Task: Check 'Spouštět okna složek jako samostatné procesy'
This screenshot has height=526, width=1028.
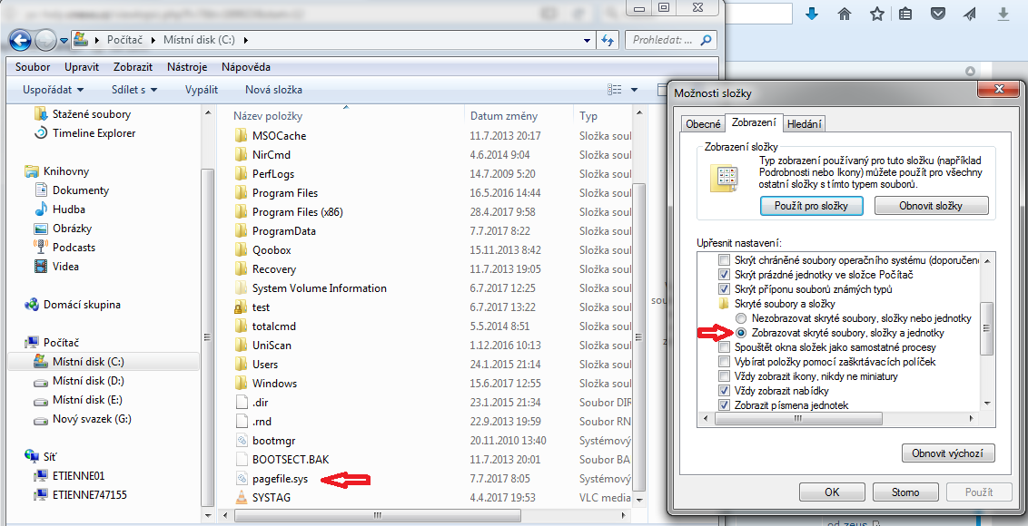Action: (x=724, y=347)
